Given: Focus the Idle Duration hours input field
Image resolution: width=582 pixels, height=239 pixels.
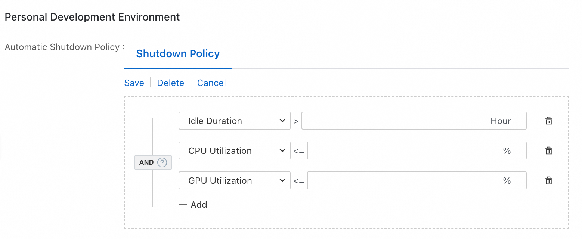Looking at the screenshot, I should (392, 121).
